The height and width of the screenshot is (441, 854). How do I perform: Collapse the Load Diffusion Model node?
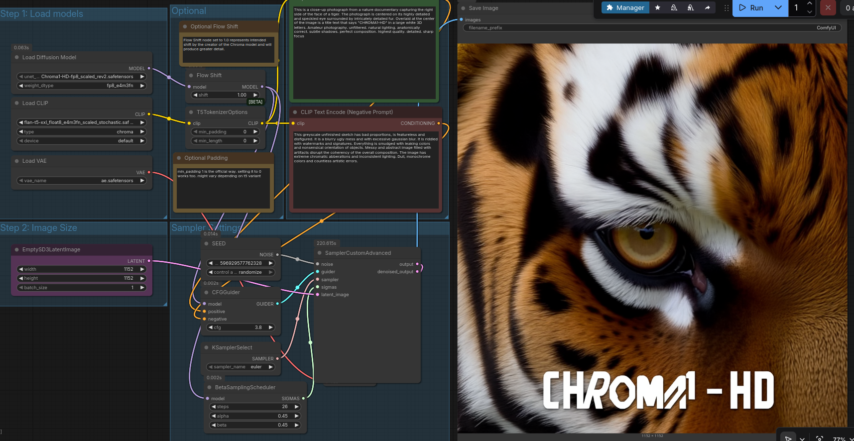[x=17, y=57]
